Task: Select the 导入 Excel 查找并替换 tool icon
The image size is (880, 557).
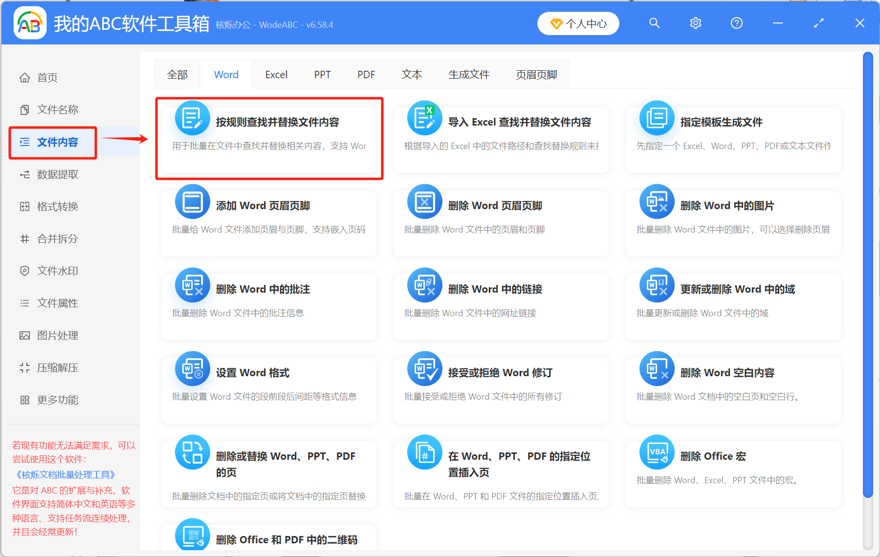Action: pos(424,118)
